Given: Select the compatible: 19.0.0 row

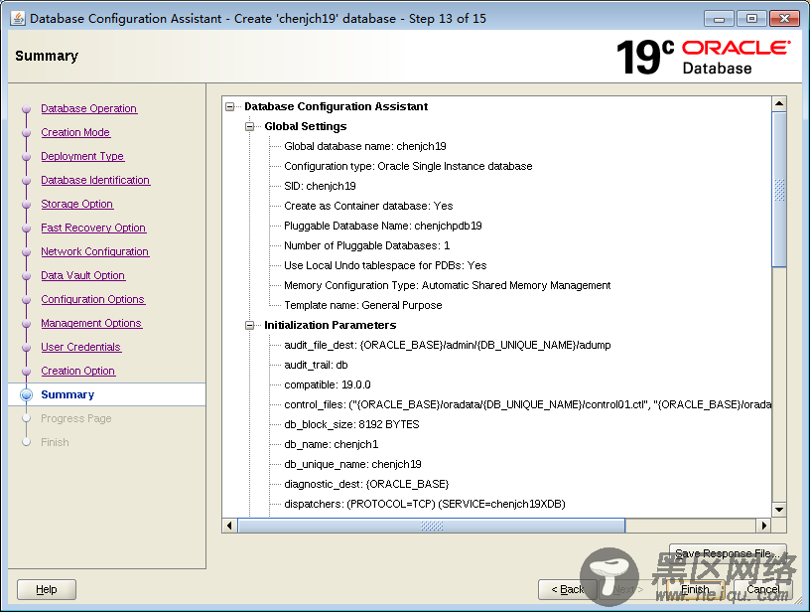Looking at the screenshot, I should pos(327,384).
